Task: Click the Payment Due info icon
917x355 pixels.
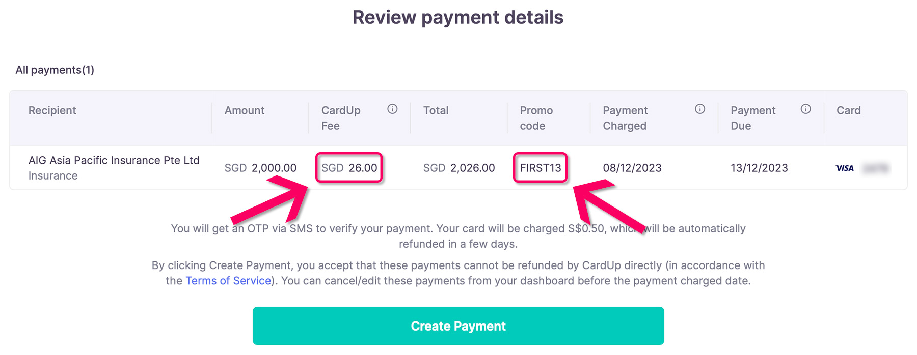Action: [805, 109]
